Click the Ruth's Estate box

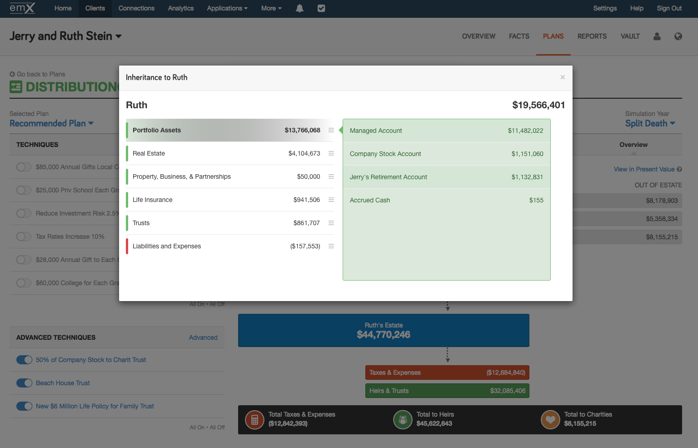pyautogui.click(x=384, y=331)
